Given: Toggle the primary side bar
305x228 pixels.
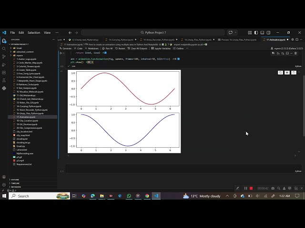Looking at the screenshot, I should (256, 33).
